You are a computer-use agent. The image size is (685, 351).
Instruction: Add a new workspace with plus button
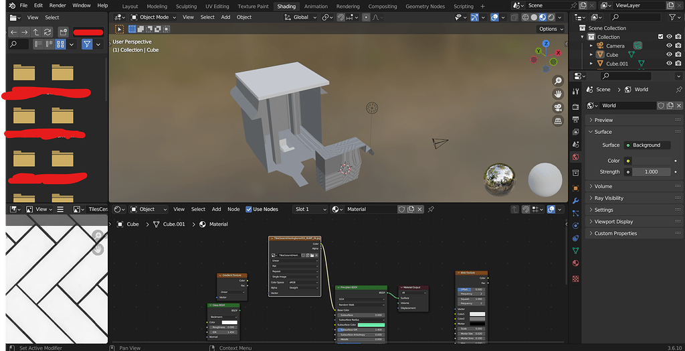click(482, 7)
